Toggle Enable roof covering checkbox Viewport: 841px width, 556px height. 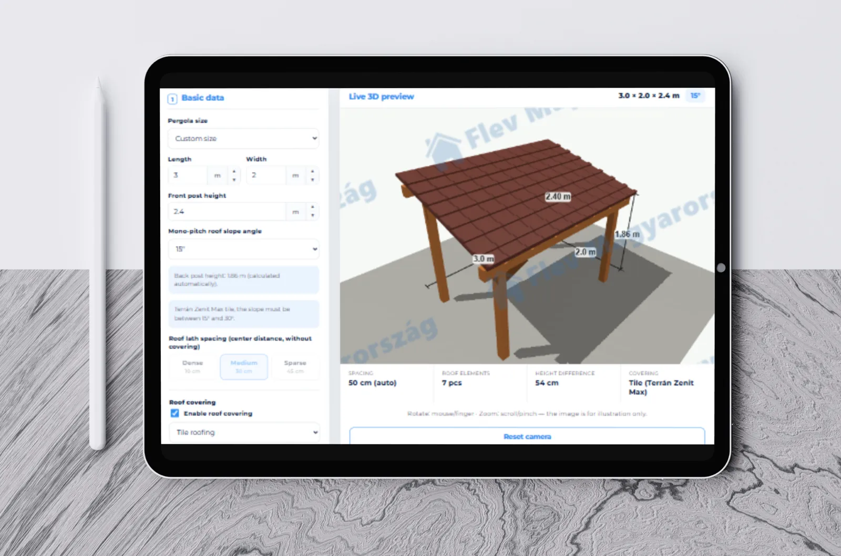pos(175,413)
